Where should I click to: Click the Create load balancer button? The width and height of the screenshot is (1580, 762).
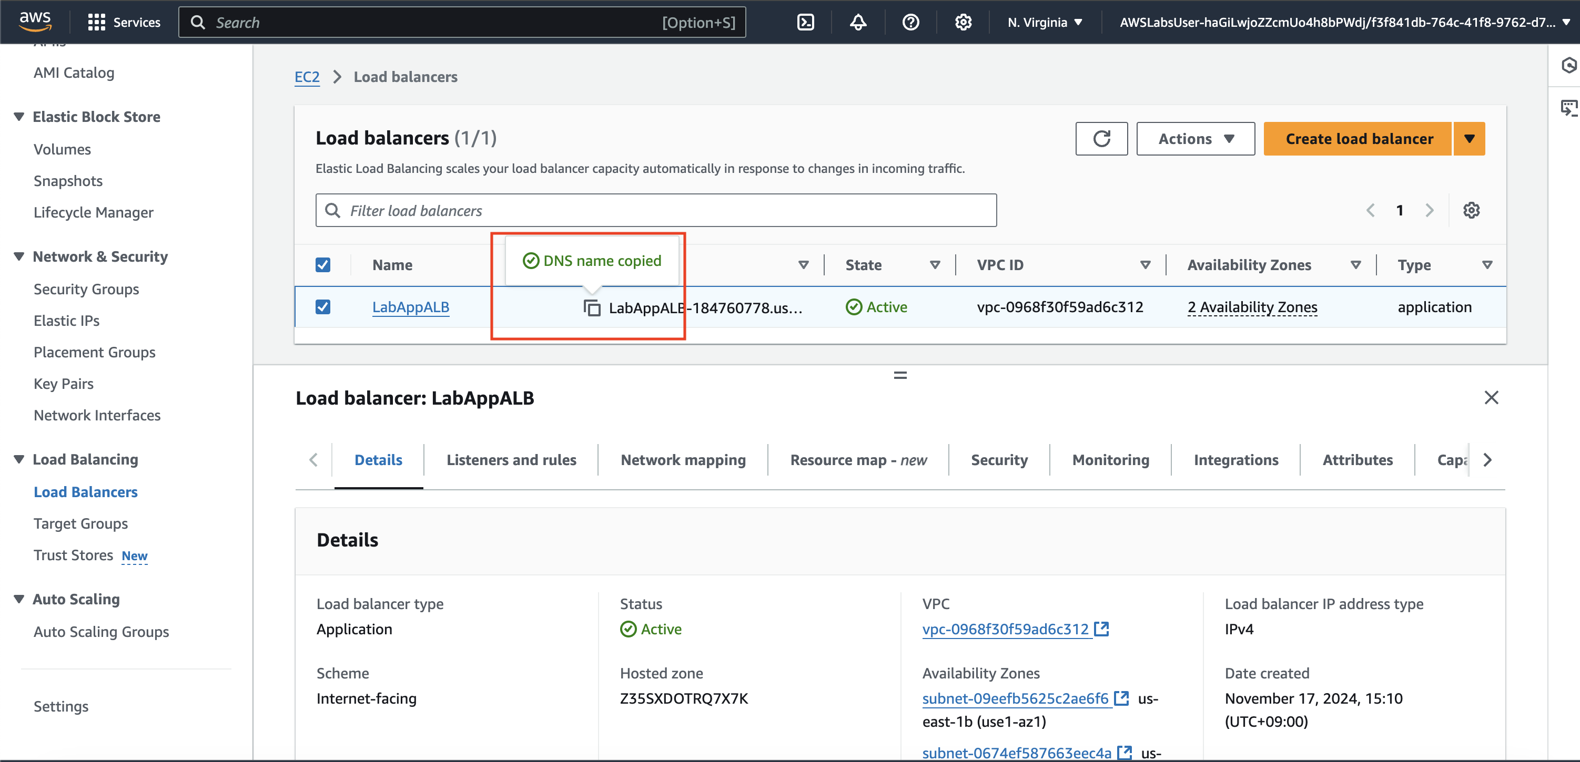[1358, 139]
